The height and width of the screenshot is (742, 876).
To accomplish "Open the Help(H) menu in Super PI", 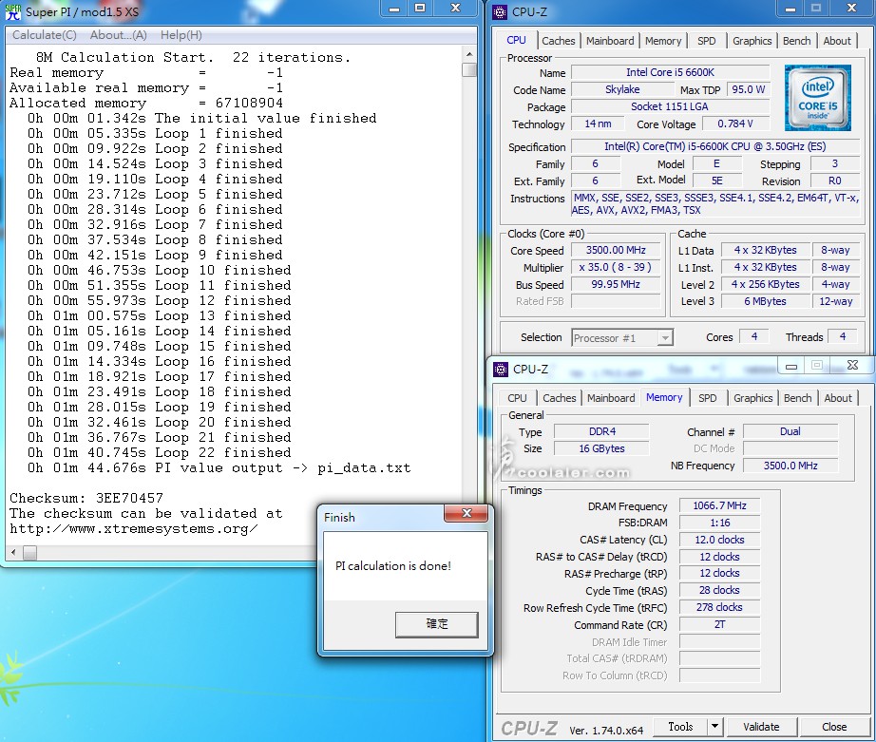I will tap(181, 34).
